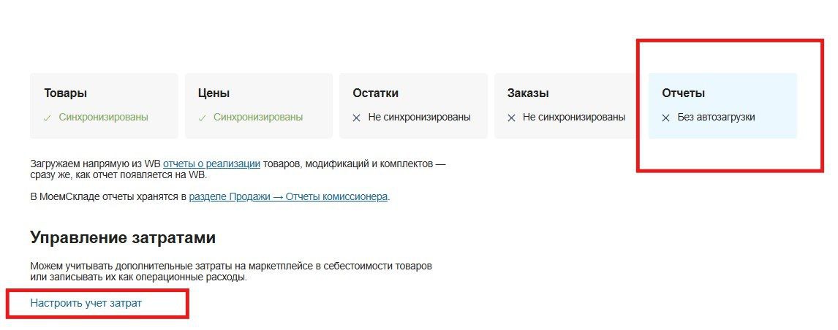Click the green checkmark icon under Товары
The image size is (838, 330).
pyautogui.click(x=48, y=118)
